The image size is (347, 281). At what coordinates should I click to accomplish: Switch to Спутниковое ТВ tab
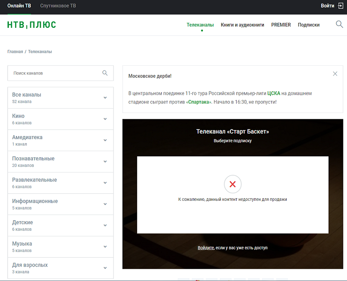[x=58, y=6]
